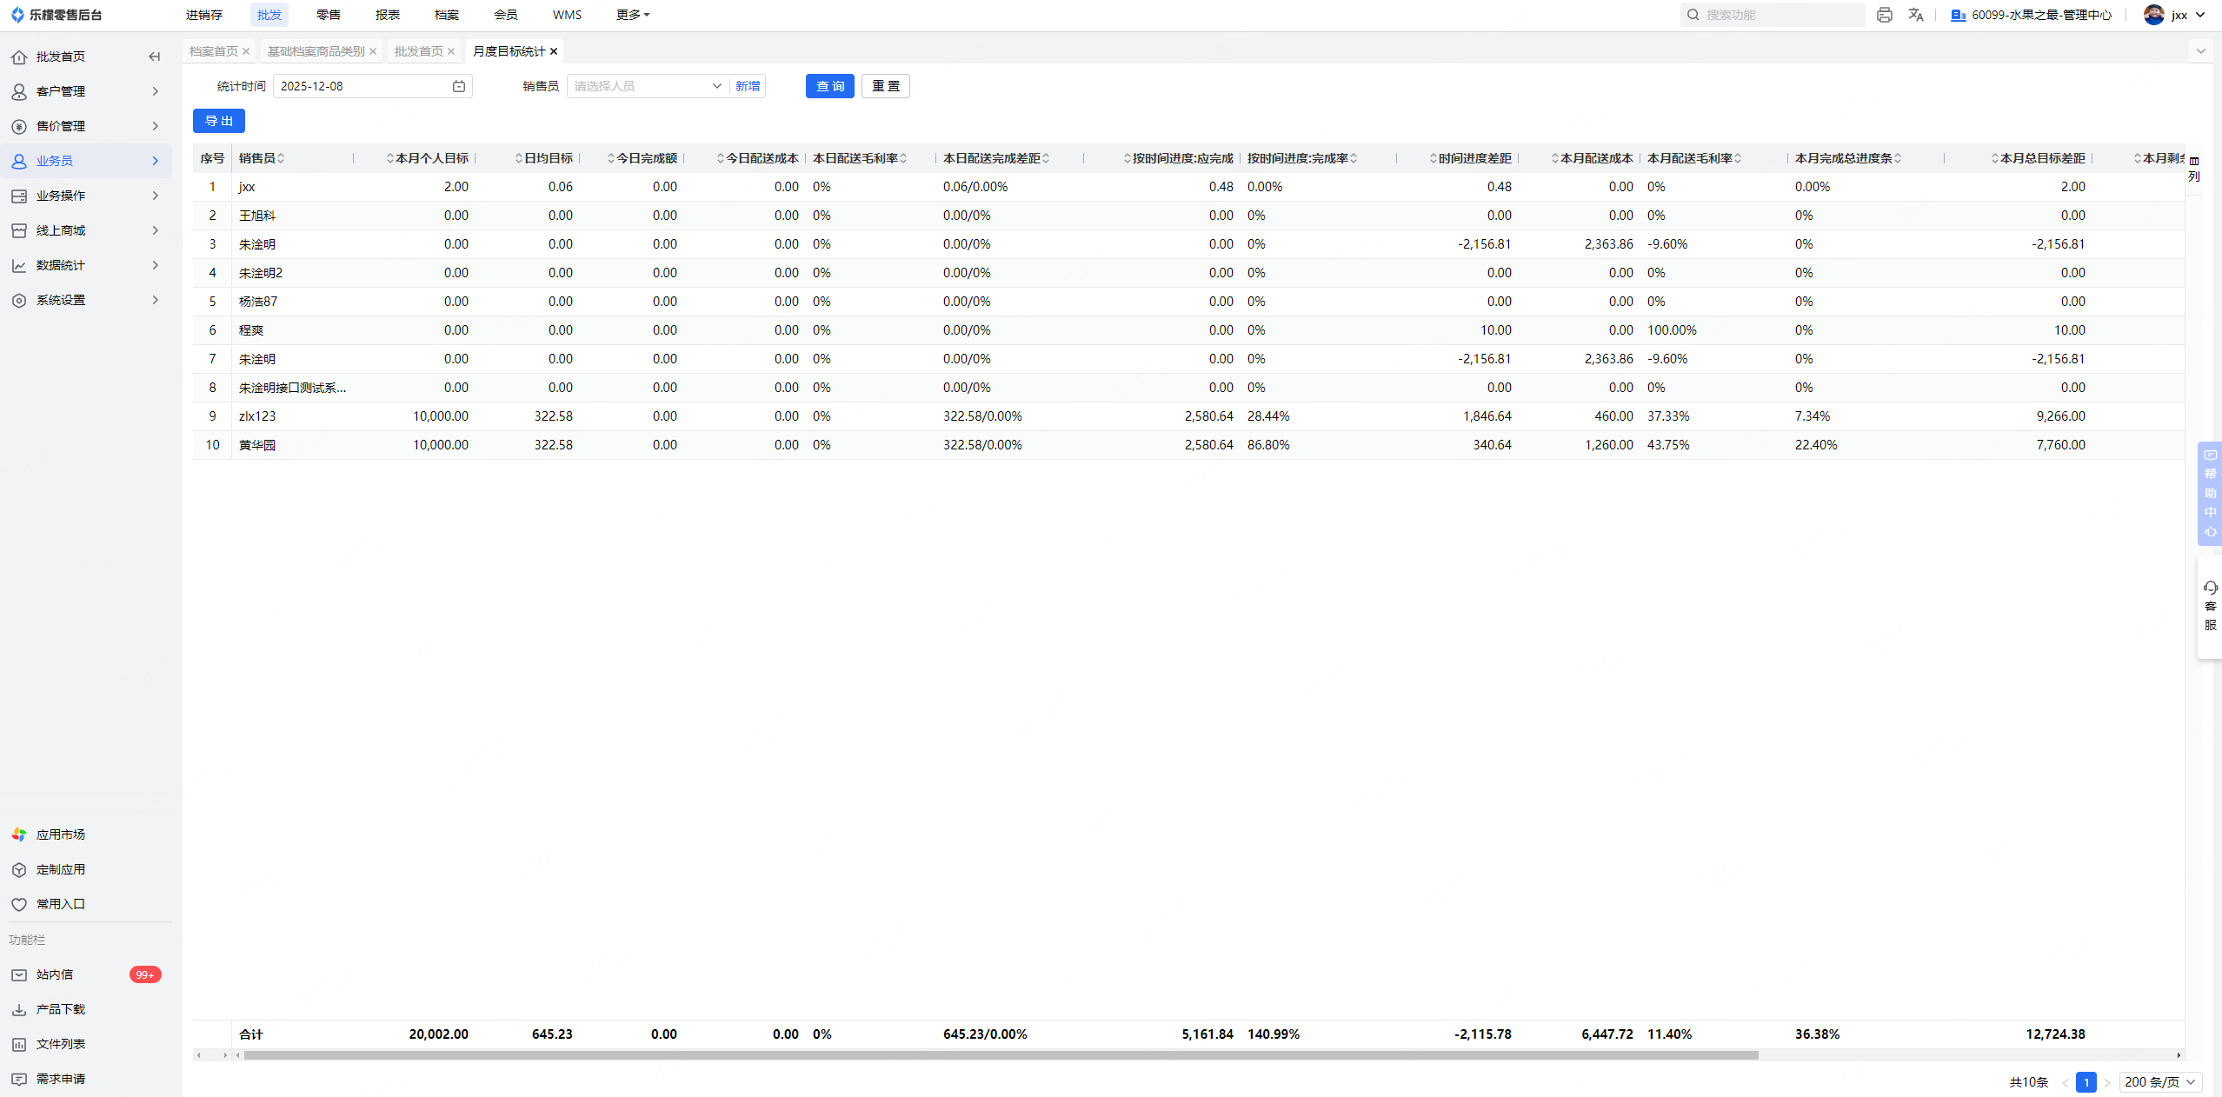This screenshot has height=1097, width=2222.
Task: Open calendar icon in the 统计时间 date field
Action: pyautogui.click(x=459, y=86)
